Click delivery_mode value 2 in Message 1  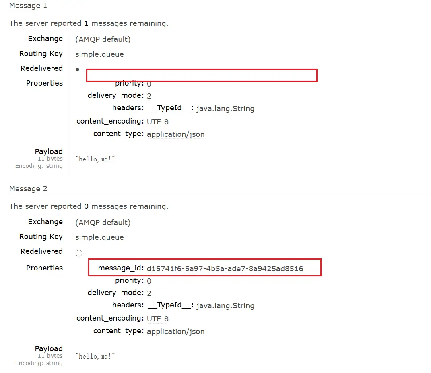pos(149,96)
